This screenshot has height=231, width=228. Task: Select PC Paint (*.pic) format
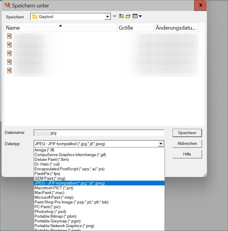click(x=99, y=207)
